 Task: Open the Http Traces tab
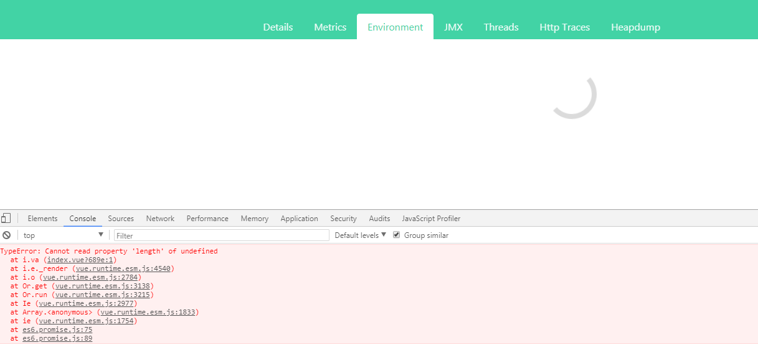click(564, 27)
